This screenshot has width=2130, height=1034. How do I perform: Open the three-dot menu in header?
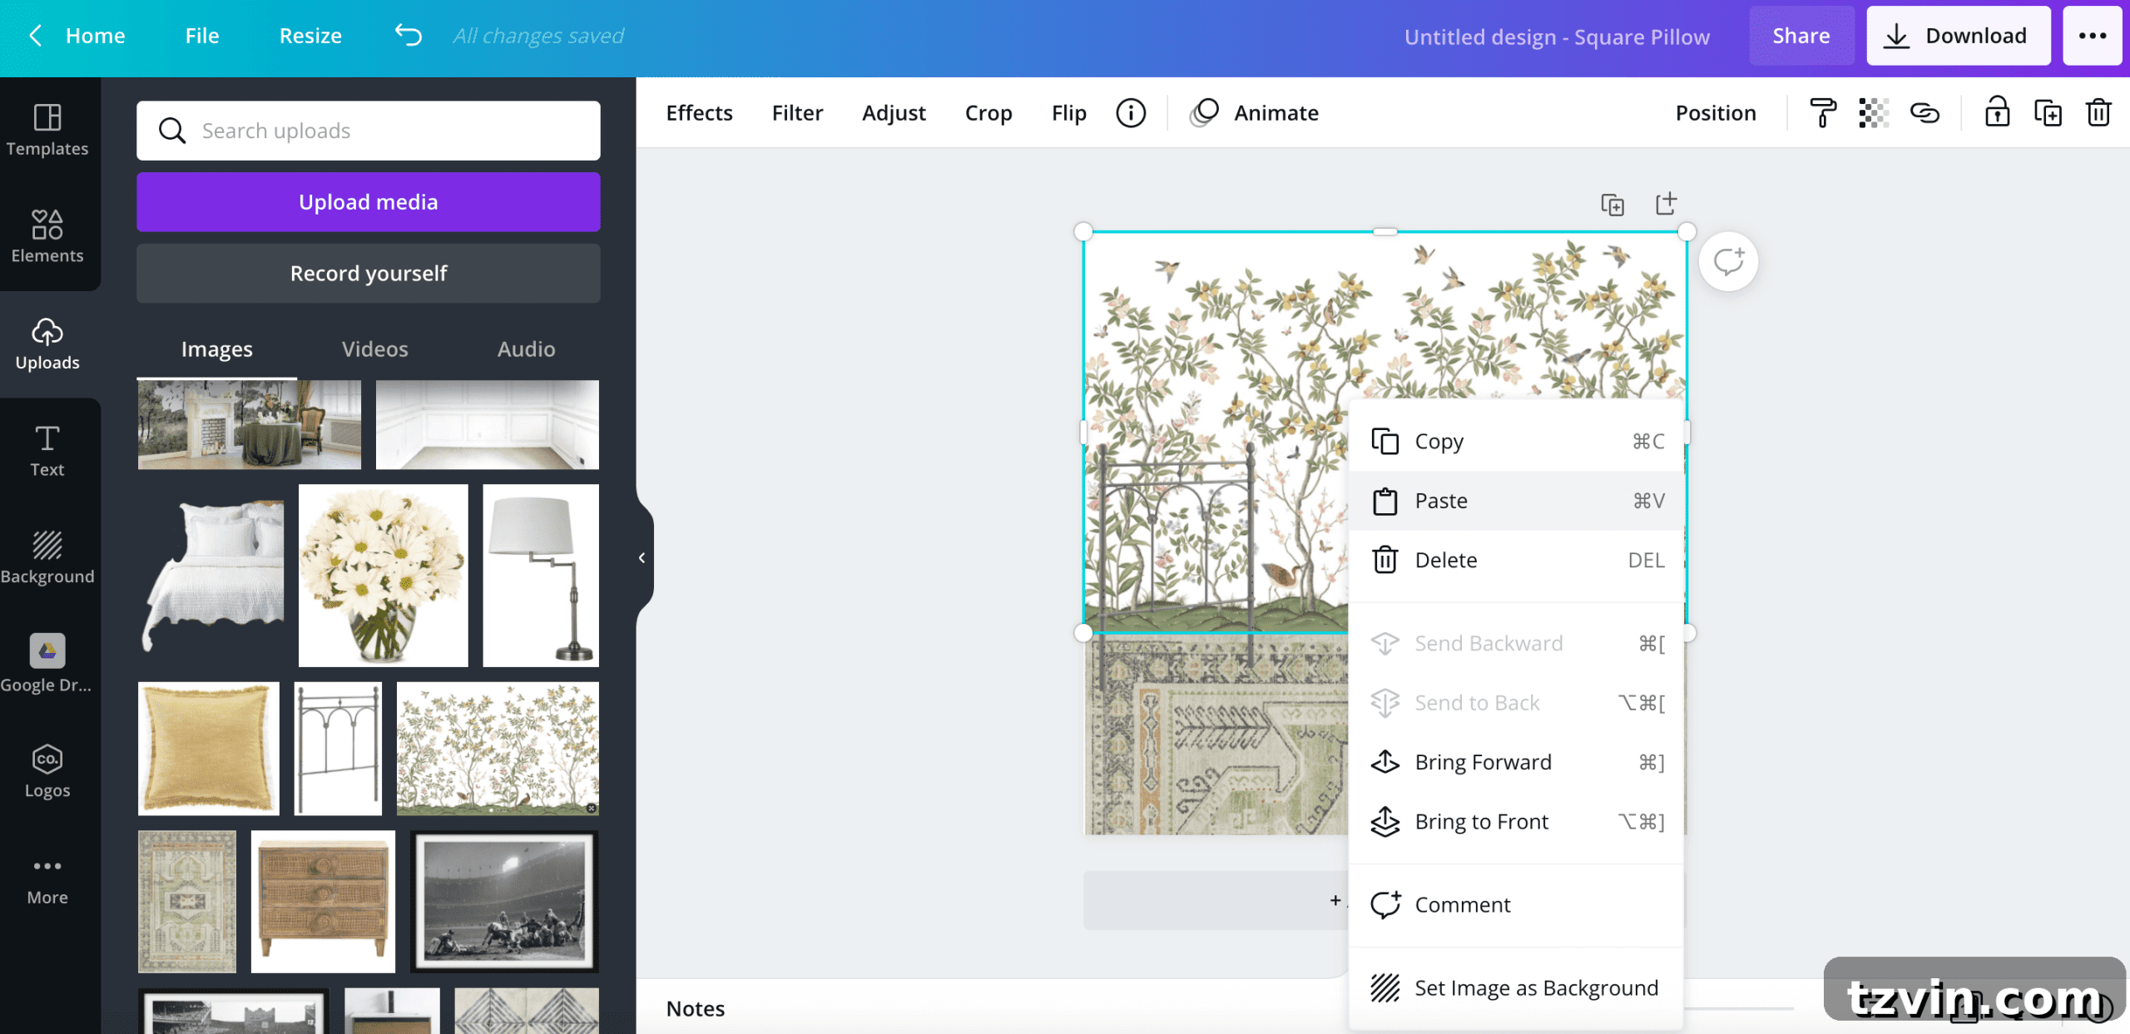[x=2093, y=35]
